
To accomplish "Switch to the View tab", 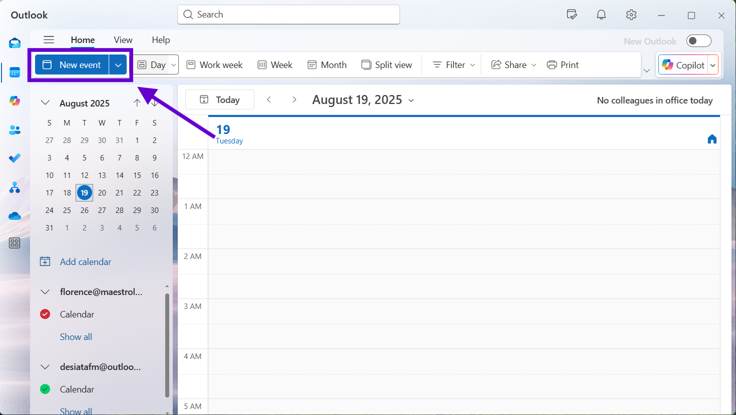I will [123, 40].
